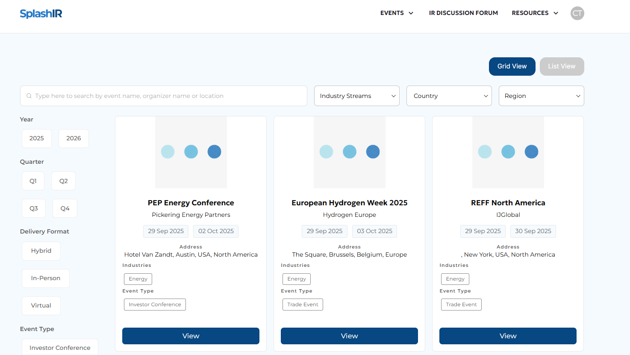
Task: Click the PEP Energy Conference title
Action: 191,203
